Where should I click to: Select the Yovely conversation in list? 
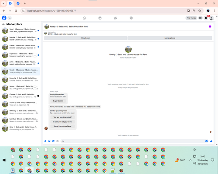coord(20,71)
